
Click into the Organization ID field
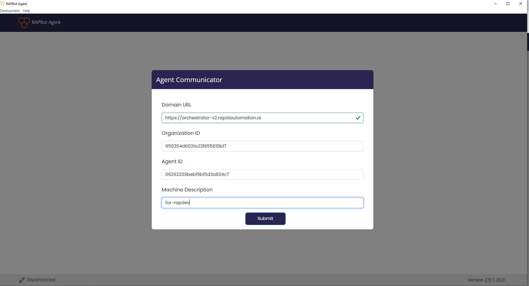click(x=262, y=146)
